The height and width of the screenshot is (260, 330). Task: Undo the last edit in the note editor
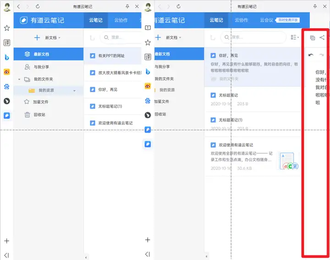311,55
